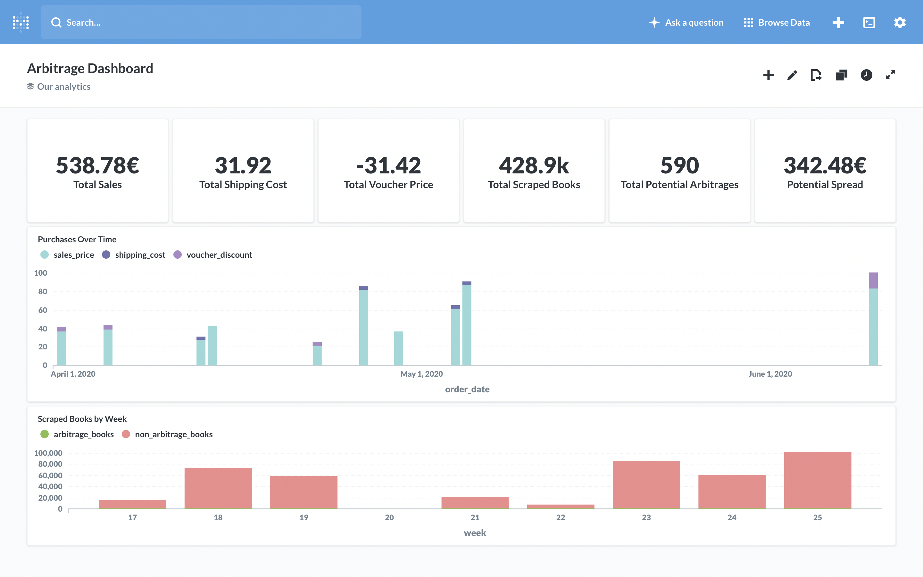Duplicate the dashboard with the copy icon
Screen dimensions: 923x577
click(841, 75)
